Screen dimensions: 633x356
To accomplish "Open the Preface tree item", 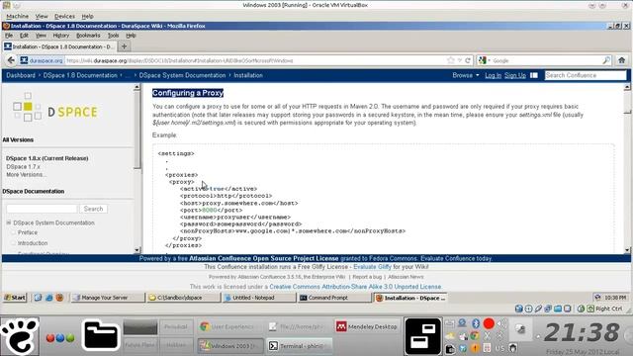I will click(28, 232).
